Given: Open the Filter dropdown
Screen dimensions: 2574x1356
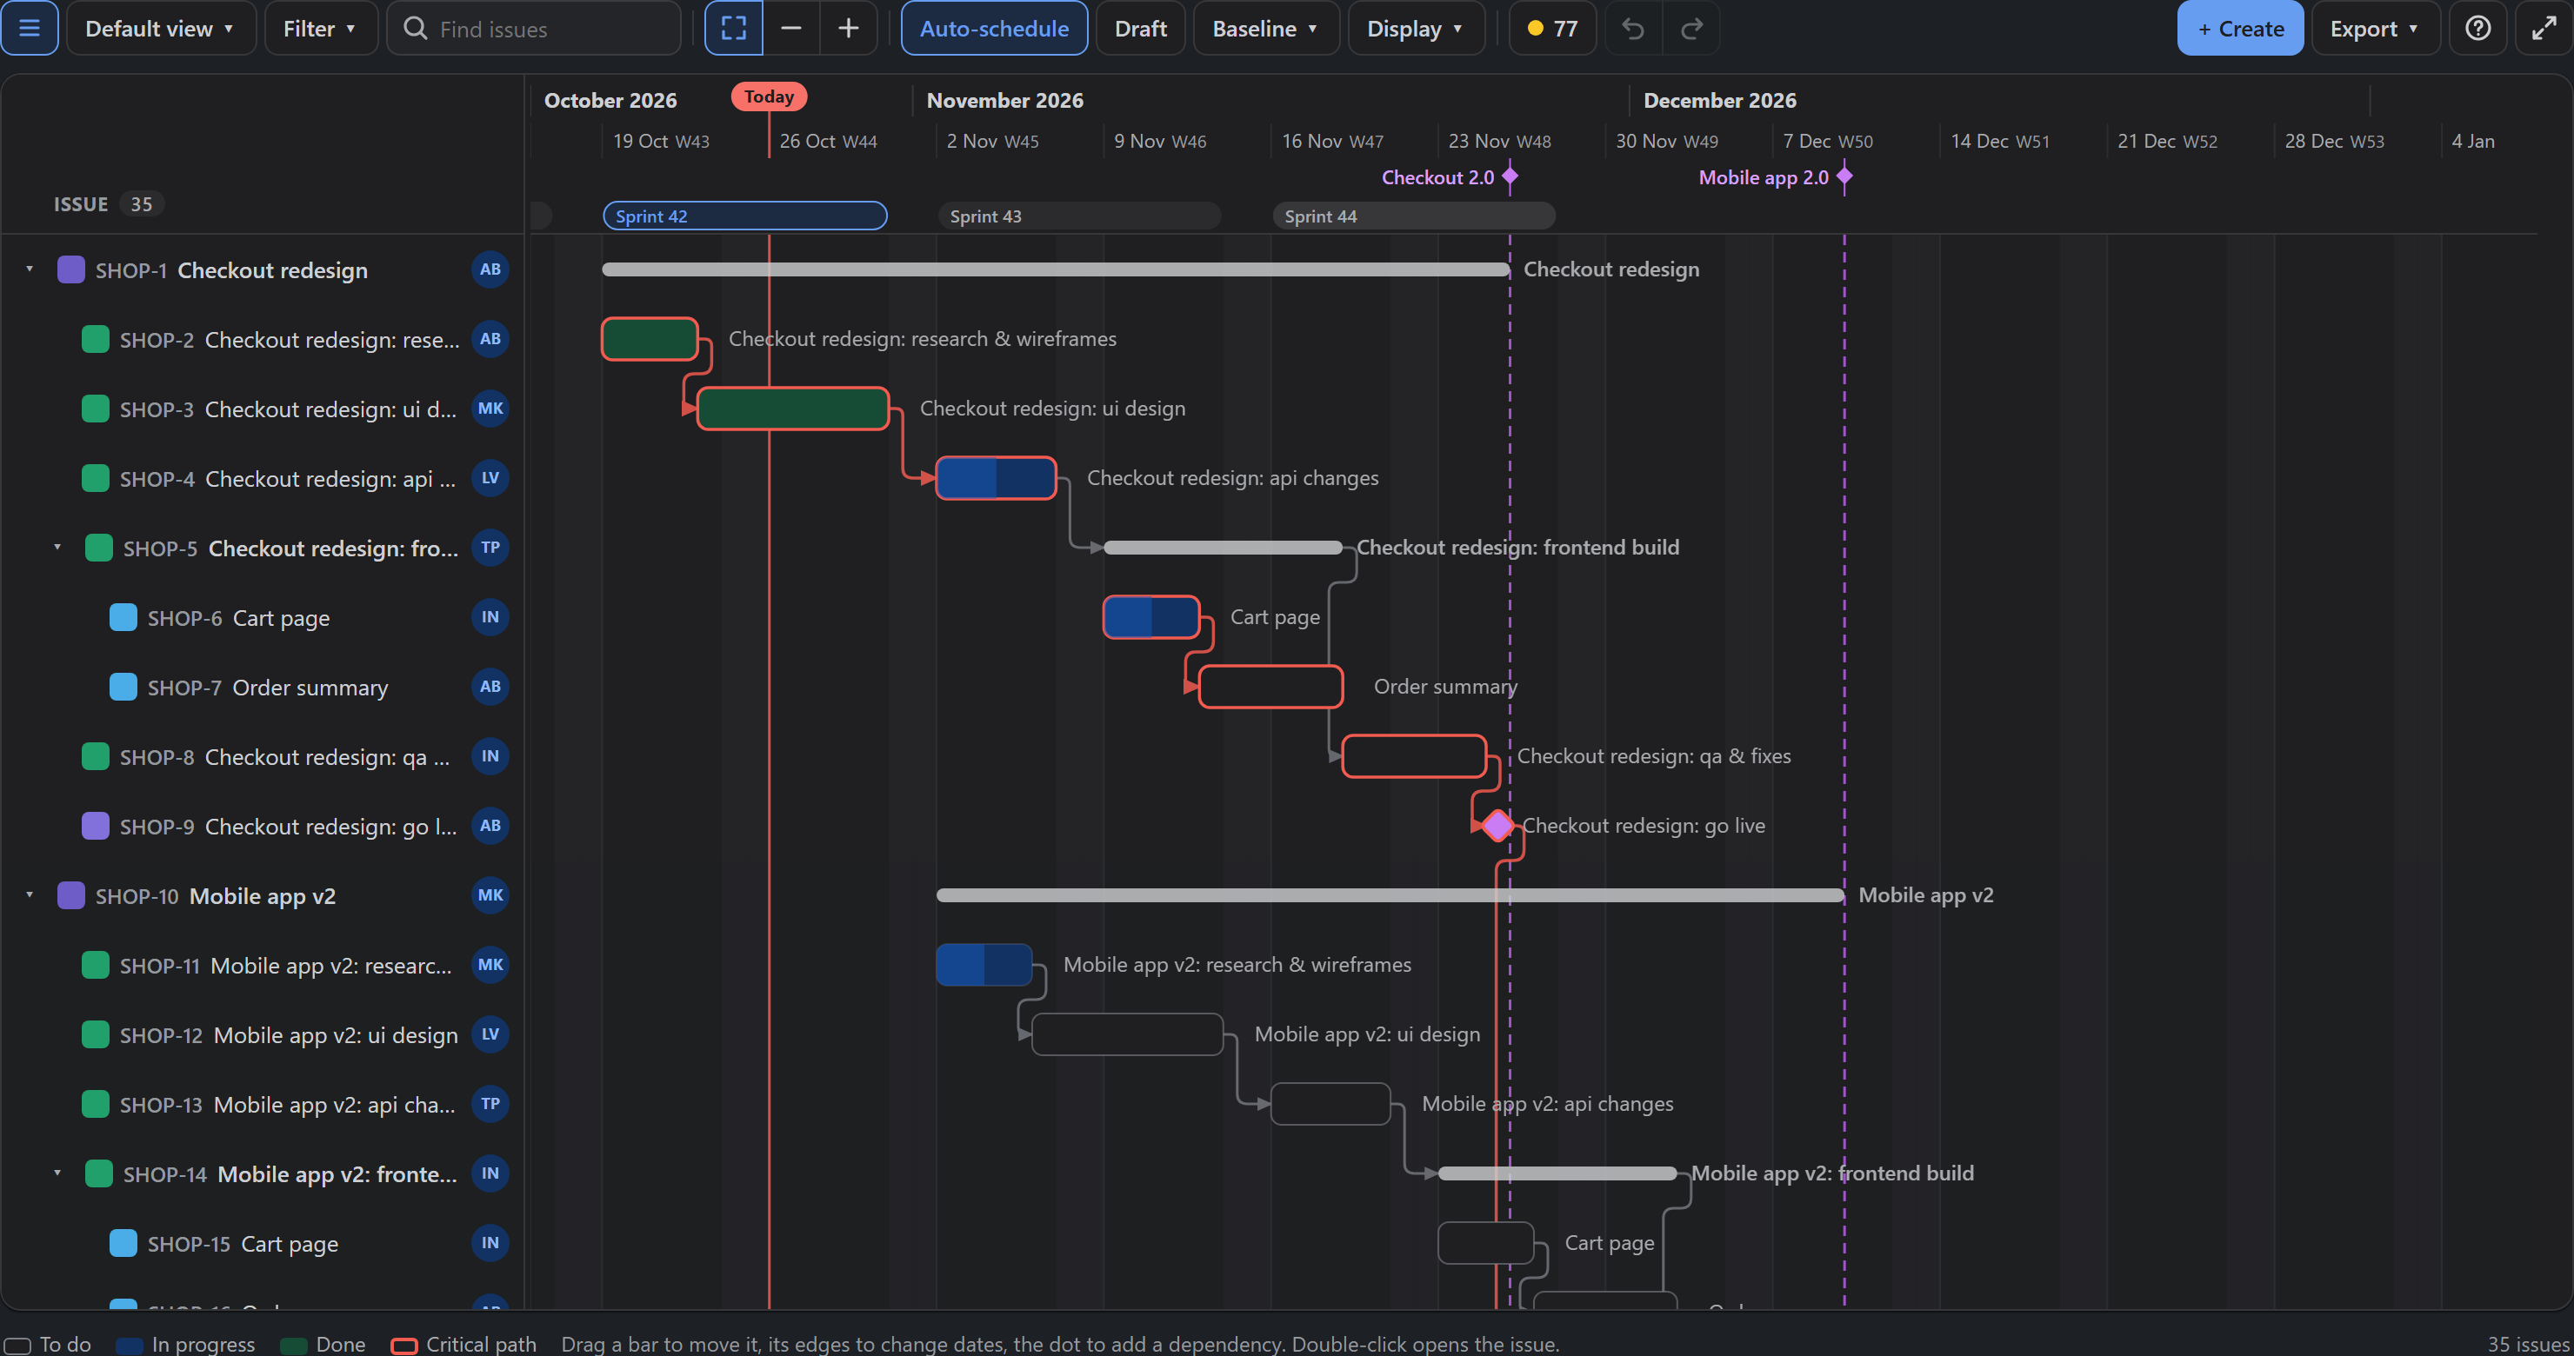Looking at the screenshot, I should click(x=321, y=28).
